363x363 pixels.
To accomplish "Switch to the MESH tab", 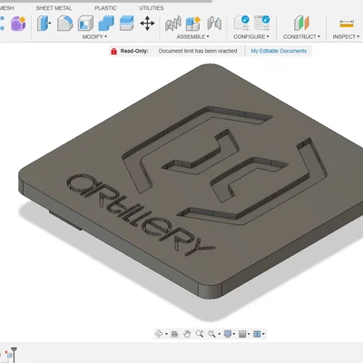I will (6, 8).
